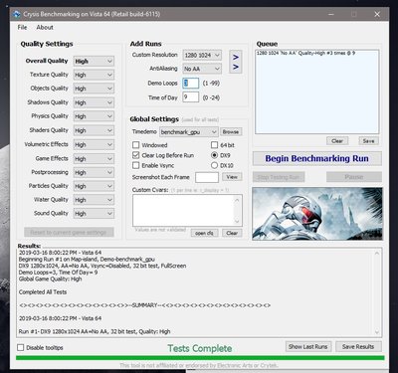This screenshot has width=398, height=373.
Task: Click the Save Results button
Action: click(358, 347)
